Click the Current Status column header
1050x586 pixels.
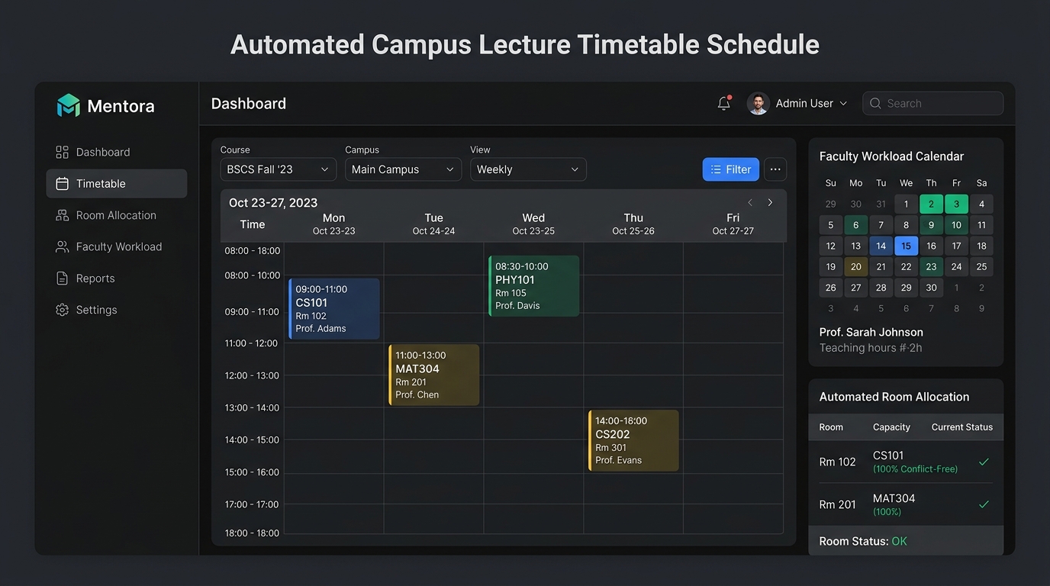(962, 427)
